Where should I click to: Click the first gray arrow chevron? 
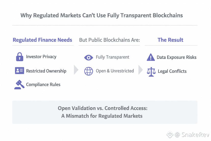pos(76,69)
